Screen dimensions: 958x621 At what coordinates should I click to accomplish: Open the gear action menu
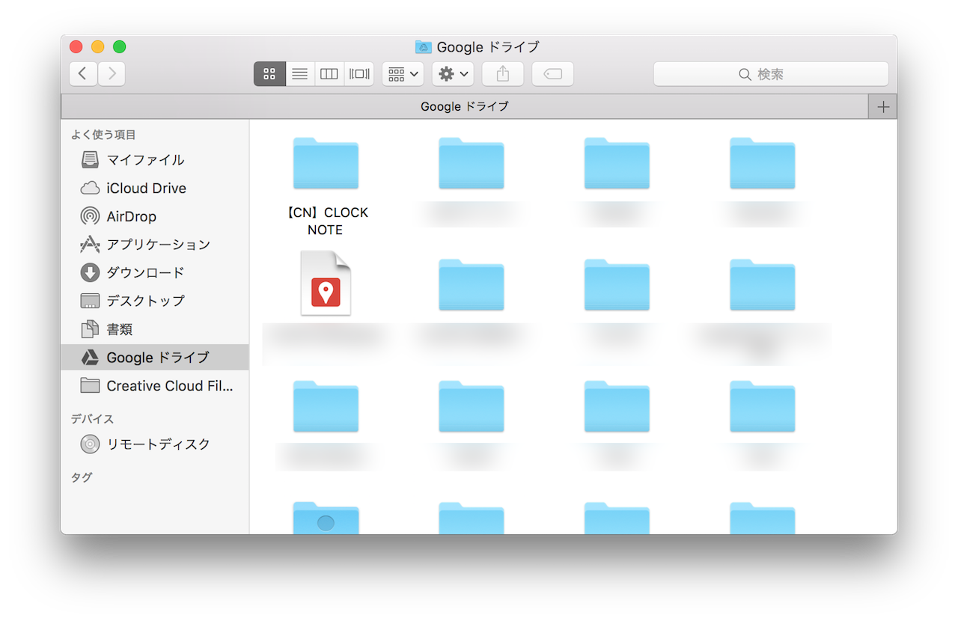pos(453,74)
